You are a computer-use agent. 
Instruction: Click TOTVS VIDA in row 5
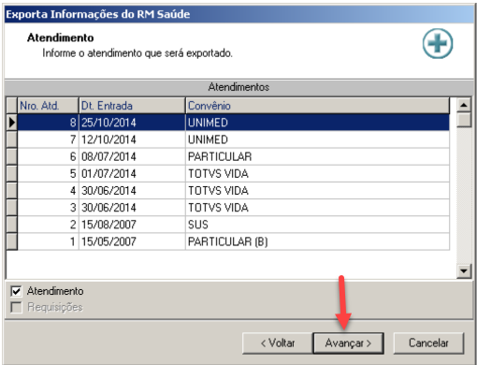pyautogui.click(x=318, y=173)
